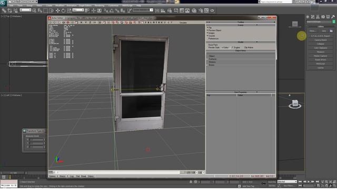Image resolution: width=337 pixels, height=189 pixels.
Task: Click the Unlink Selection tool
Action: click(x=9, y=10)
